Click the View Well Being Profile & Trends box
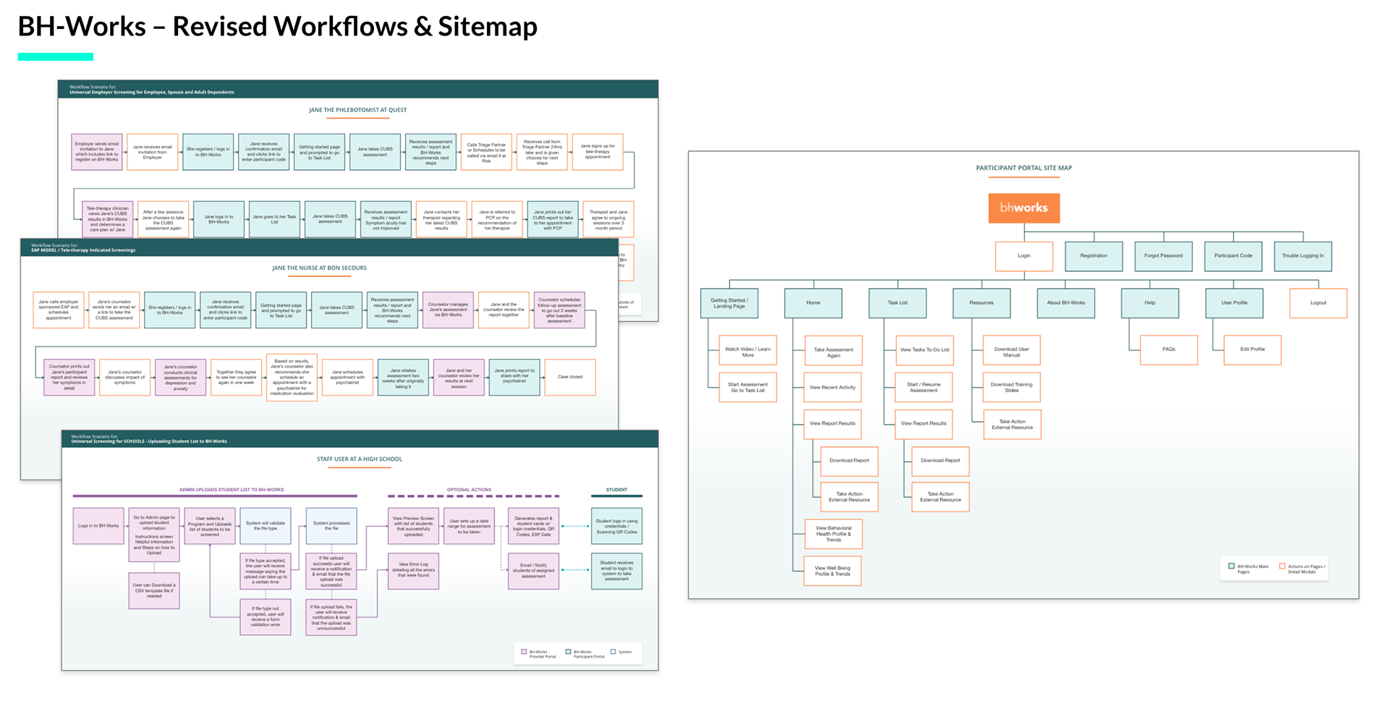 [x=833, y=572]
